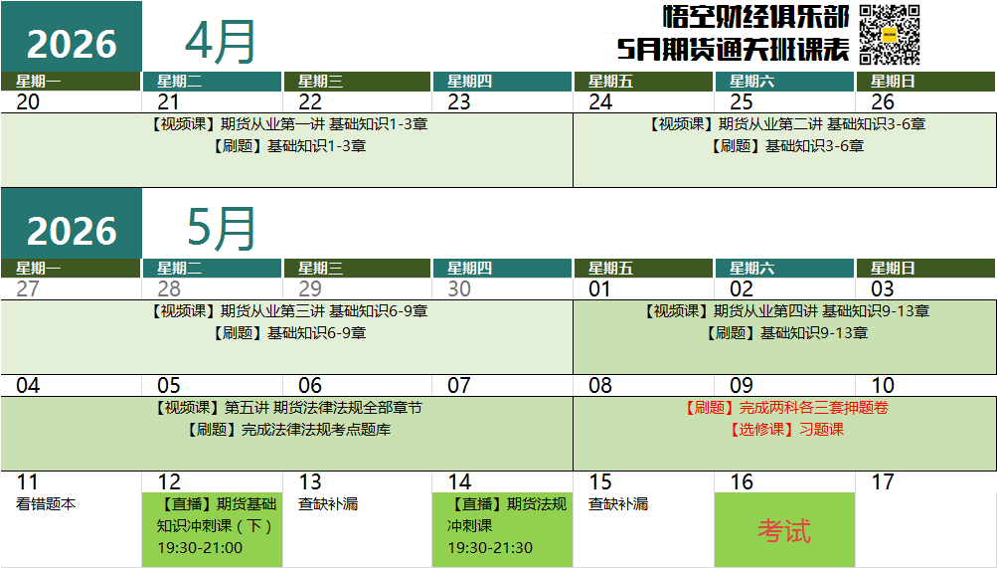Screen dimensions: 997x568
Task: Open 期货从业第四讲 基础知识9-13章 video lesson
Action: coord(785,311)
